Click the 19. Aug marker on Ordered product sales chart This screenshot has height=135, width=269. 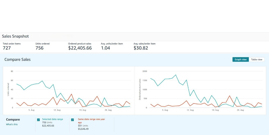click(x=215, y=110)
